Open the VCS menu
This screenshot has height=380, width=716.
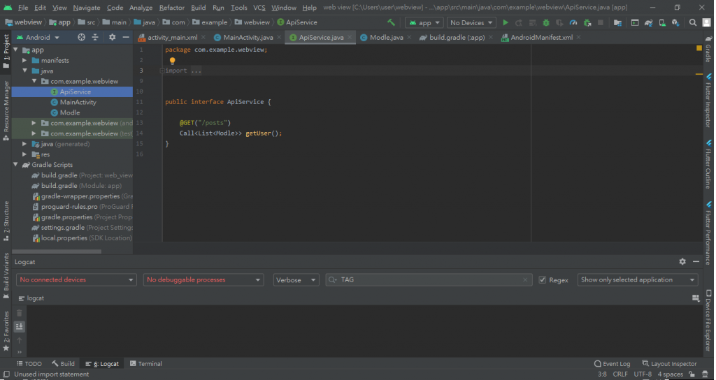click(x=259, y=7)
